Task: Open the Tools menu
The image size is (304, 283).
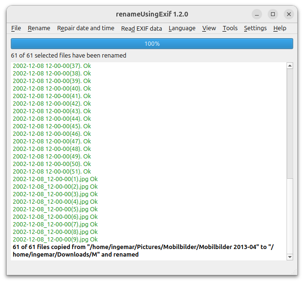Action: tap(230, 28)
